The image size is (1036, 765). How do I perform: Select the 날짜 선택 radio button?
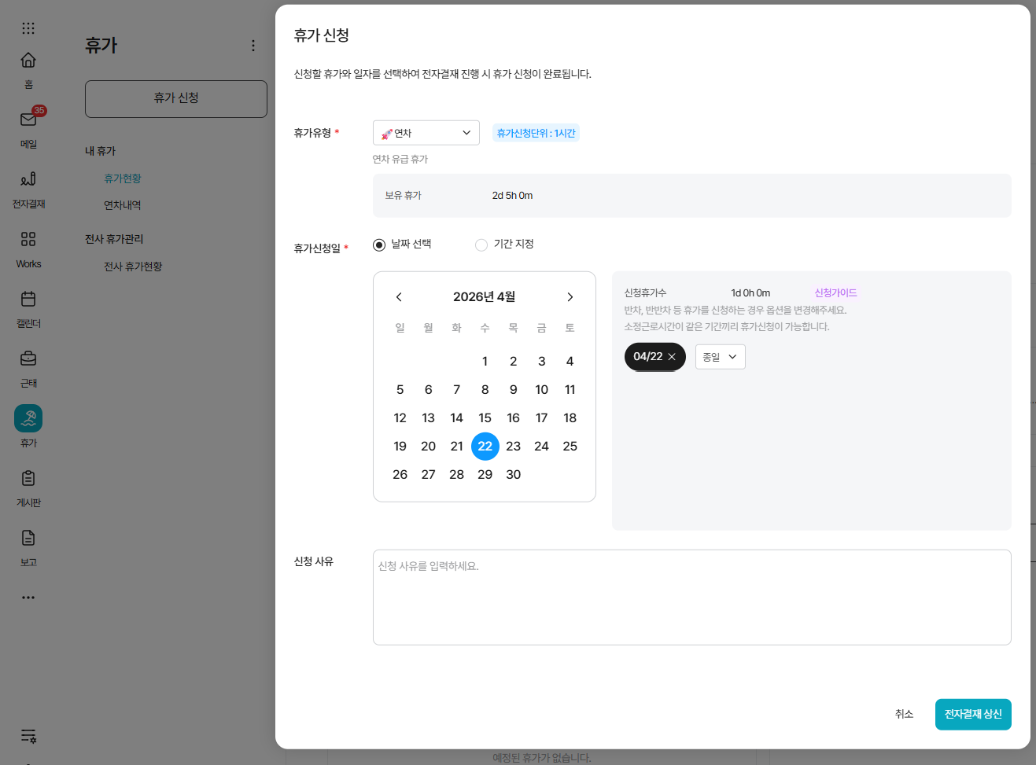tap(379, 245)
